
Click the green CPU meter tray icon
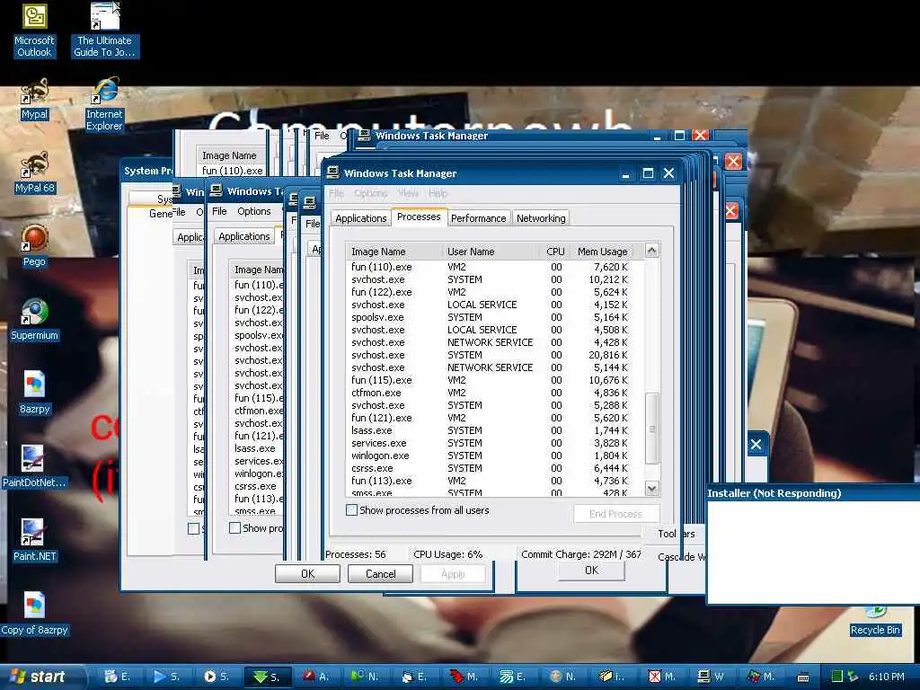coord(837,677)
